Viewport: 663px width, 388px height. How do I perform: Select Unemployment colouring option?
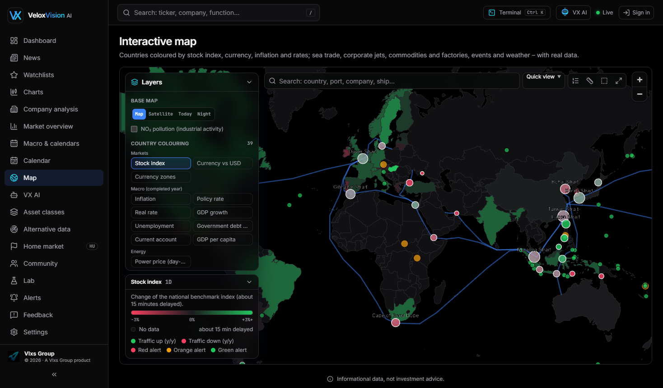[161, 226]
